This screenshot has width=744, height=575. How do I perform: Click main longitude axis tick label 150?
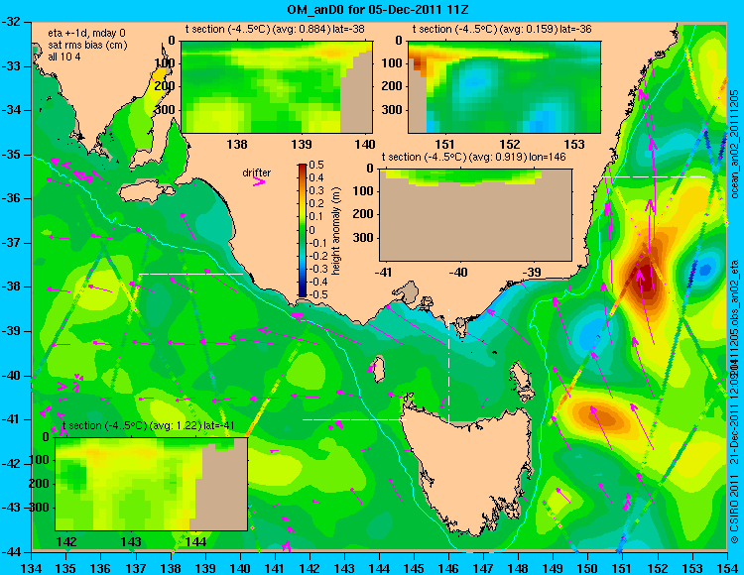click(588, 568)
